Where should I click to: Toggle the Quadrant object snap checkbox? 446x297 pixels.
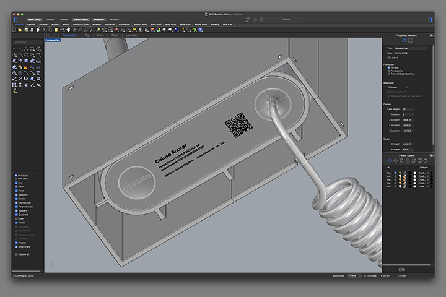(x=16, y=215)
